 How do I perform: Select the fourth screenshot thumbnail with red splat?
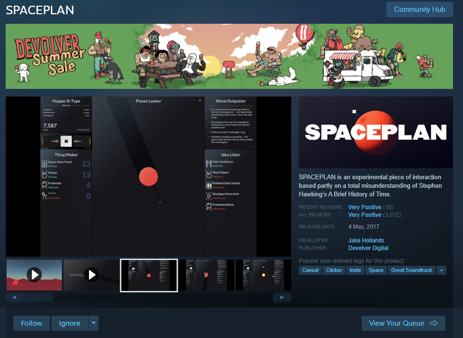click(207, 275)
